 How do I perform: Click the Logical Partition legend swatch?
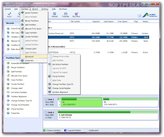coord(66,130)
